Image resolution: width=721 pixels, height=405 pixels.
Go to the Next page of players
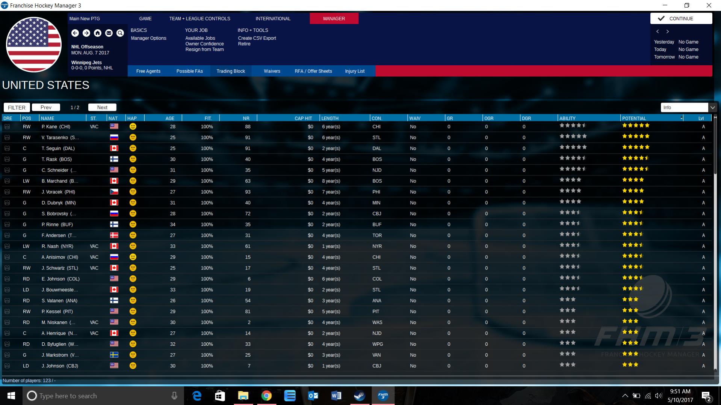(102, 107)
